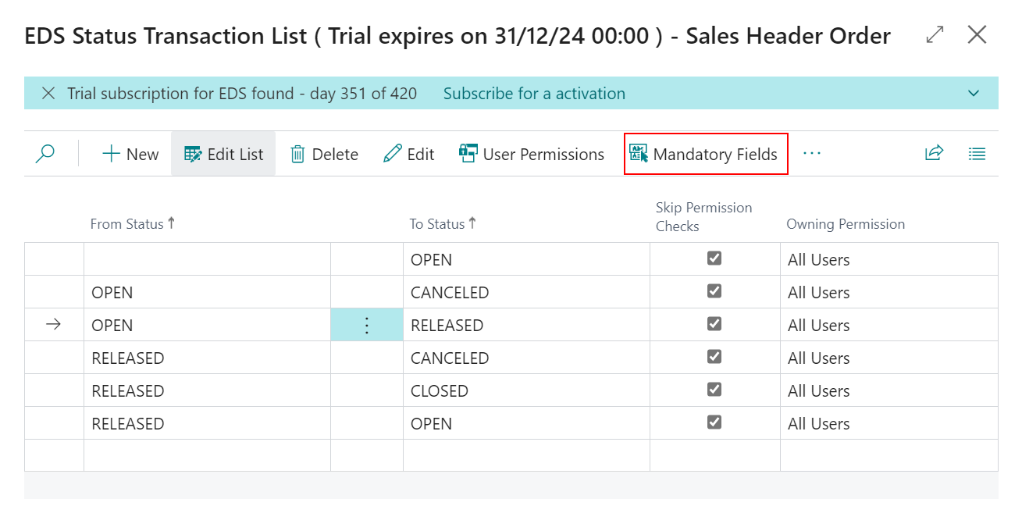
Task: Create a new transaction with New
Action: click(130, 155)
